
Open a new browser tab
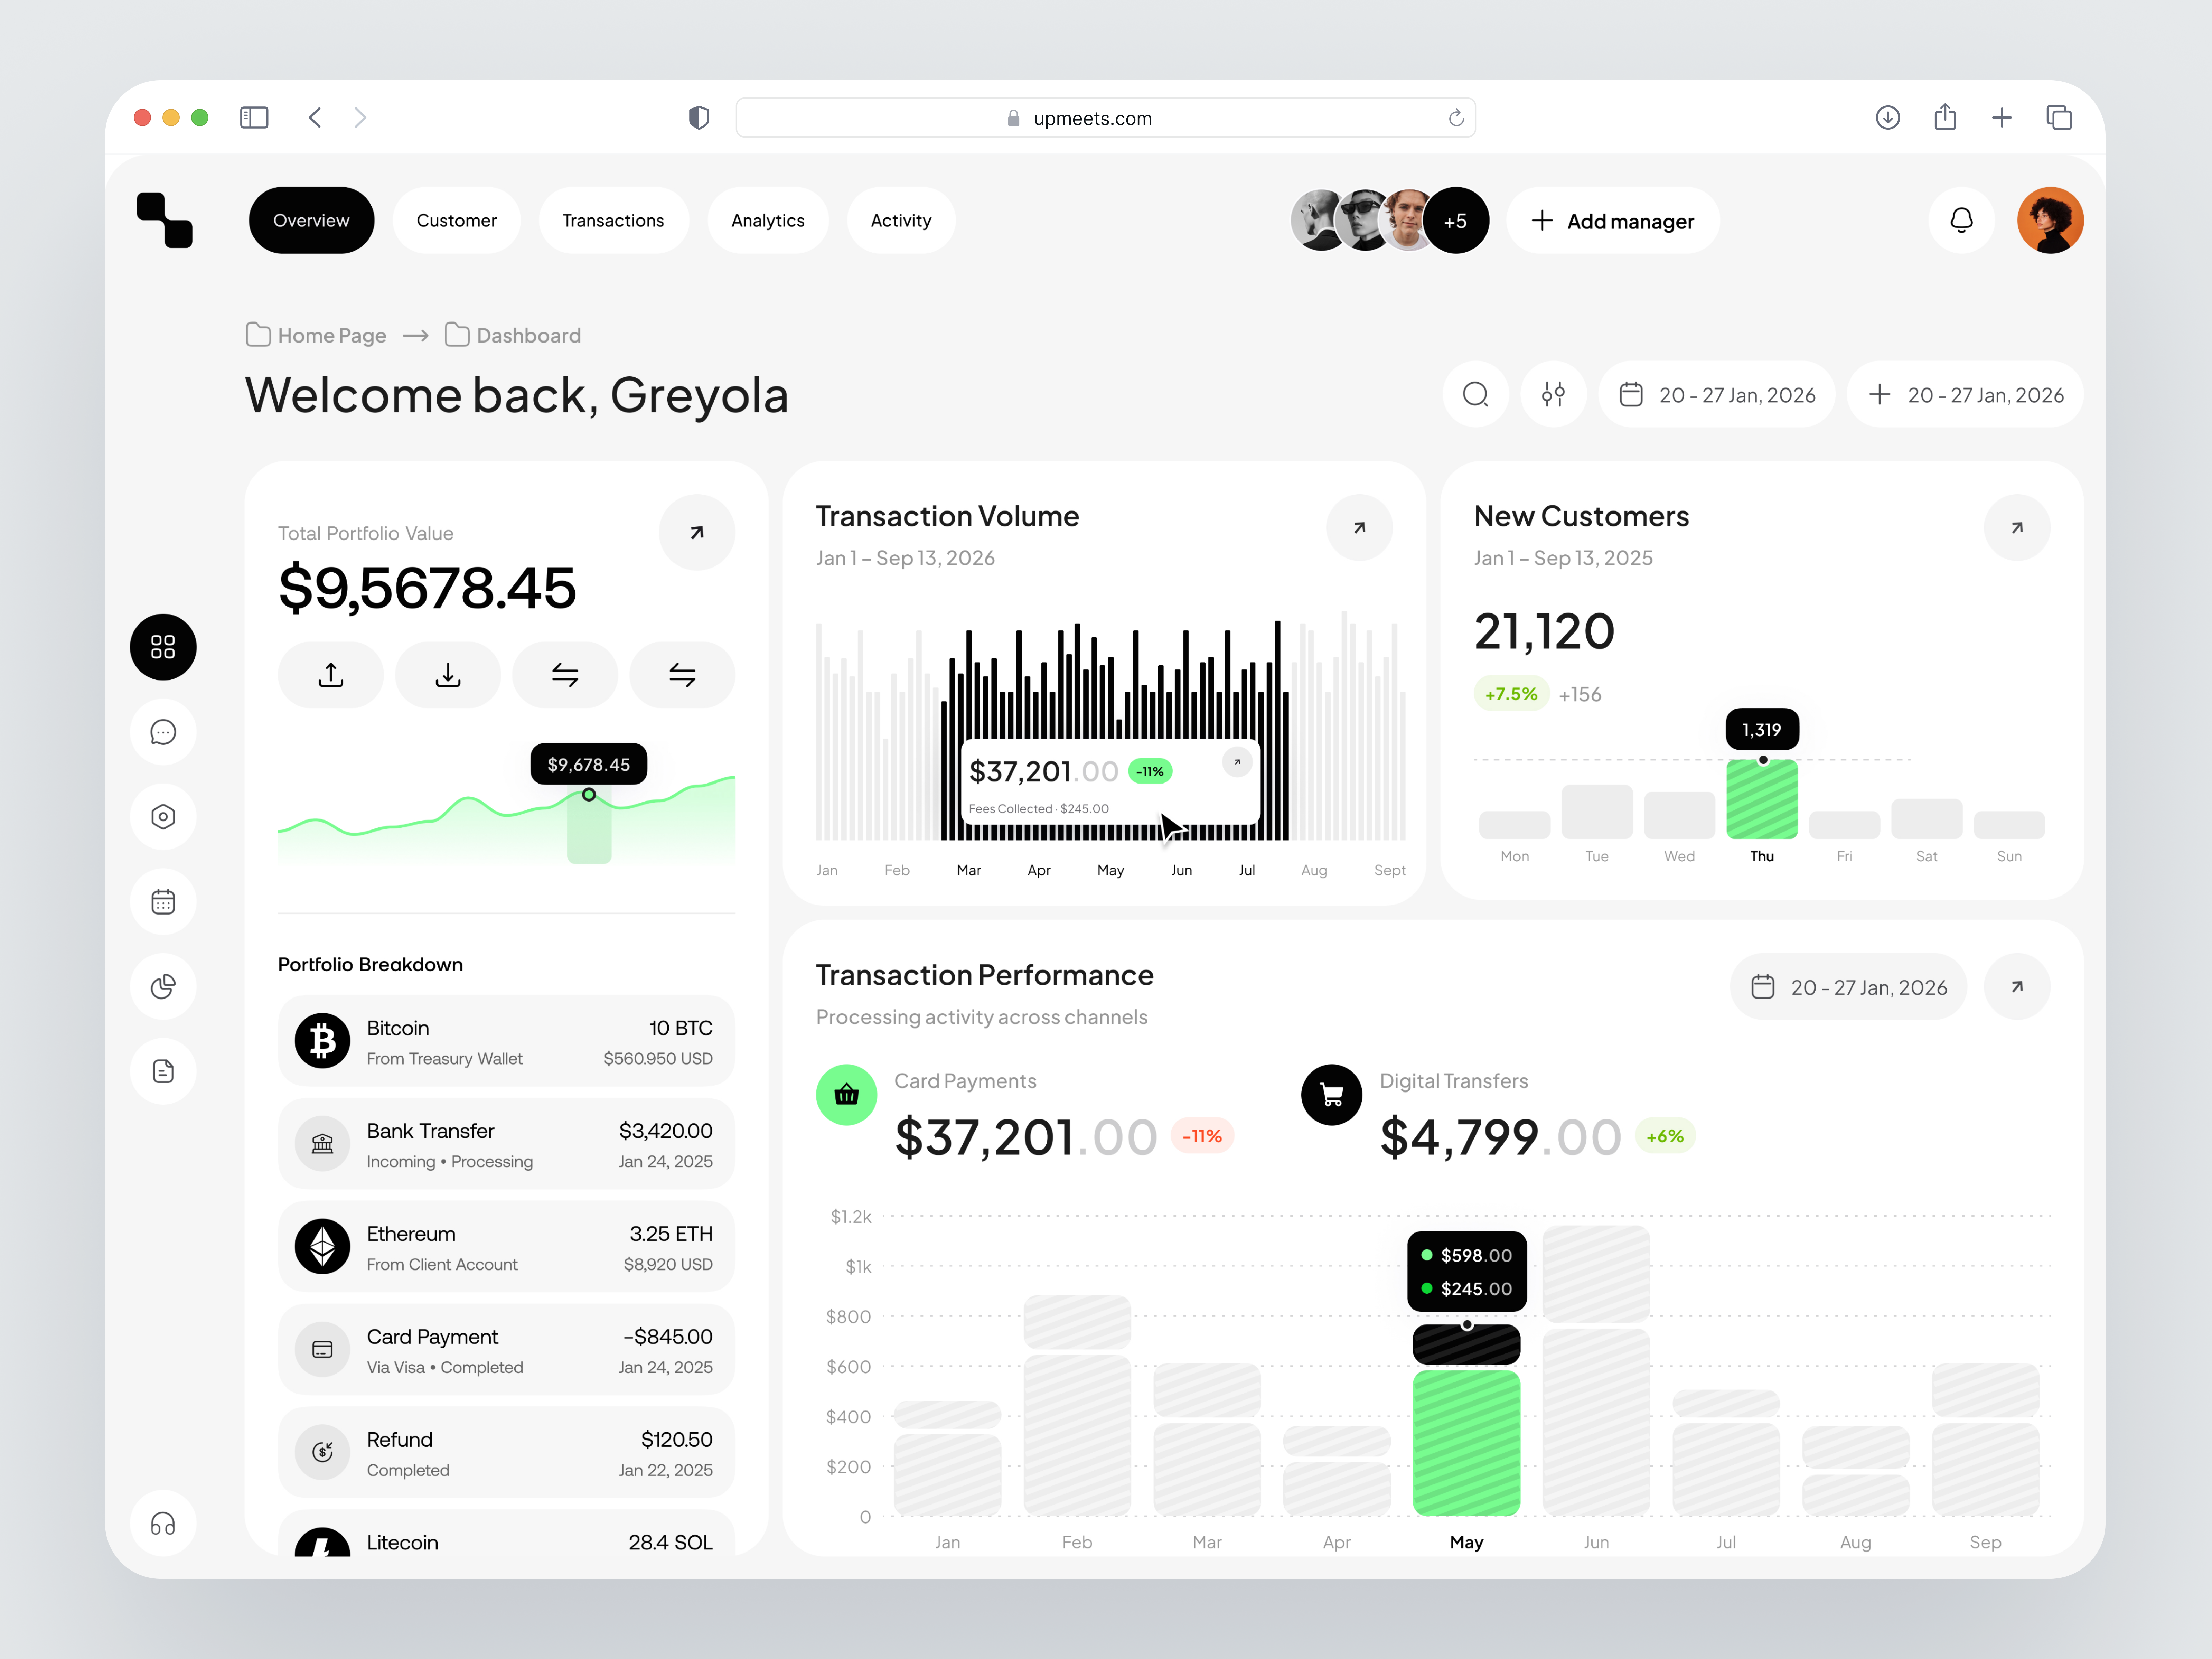point(2002,118)
